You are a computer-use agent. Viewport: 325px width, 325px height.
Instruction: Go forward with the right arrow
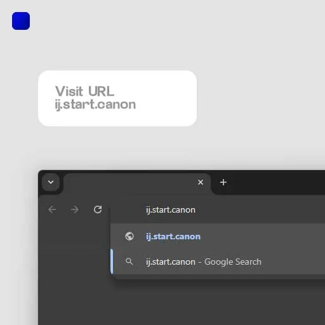tap(75, 209)
